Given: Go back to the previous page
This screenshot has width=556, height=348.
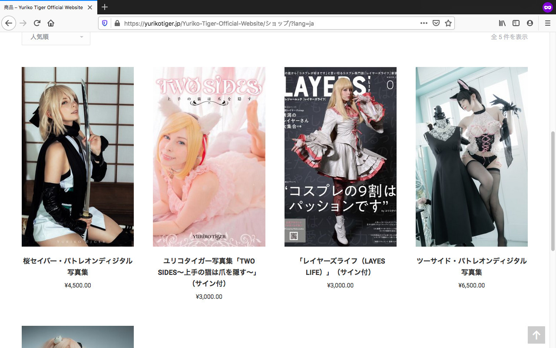Looking at the screenshot, I should point(9,23).
